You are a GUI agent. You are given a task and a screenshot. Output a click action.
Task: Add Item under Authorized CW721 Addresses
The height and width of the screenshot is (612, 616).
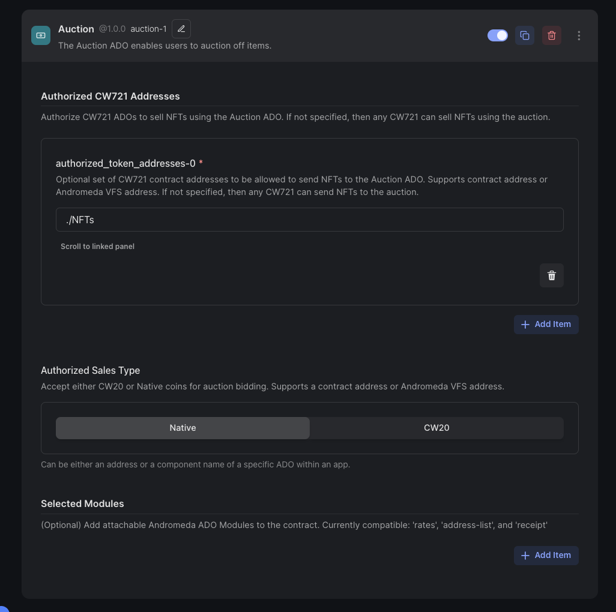tap(546, 324)
